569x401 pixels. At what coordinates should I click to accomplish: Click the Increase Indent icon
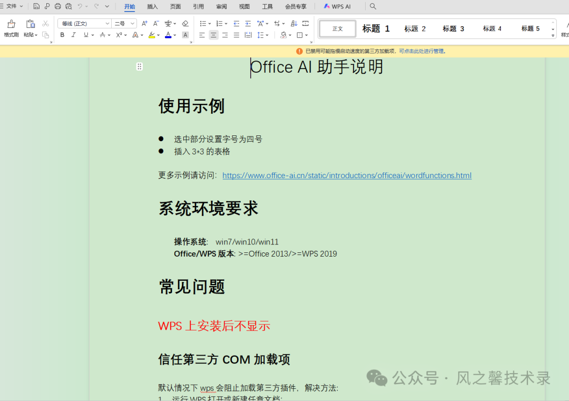pyautogui.click(x=248, y=24)
